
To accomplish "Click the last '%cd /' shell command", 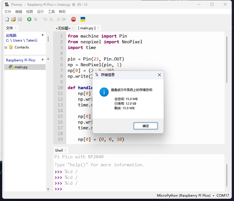I will 71,183.
